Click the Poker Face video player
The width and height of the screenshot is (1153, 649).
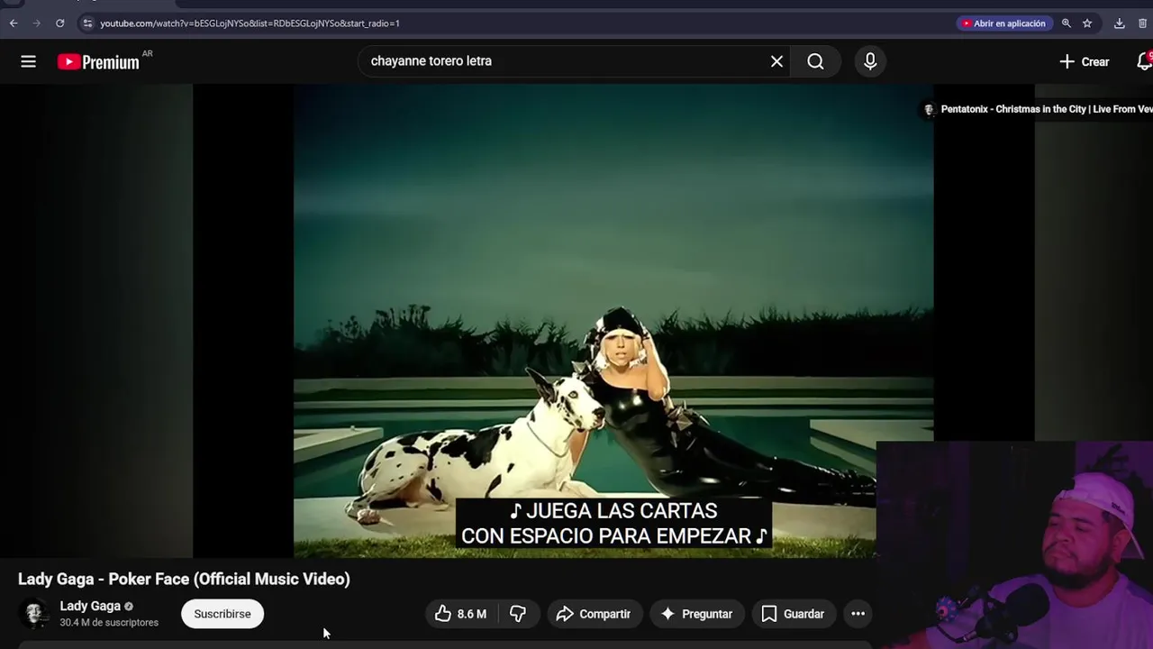[613, 321]
